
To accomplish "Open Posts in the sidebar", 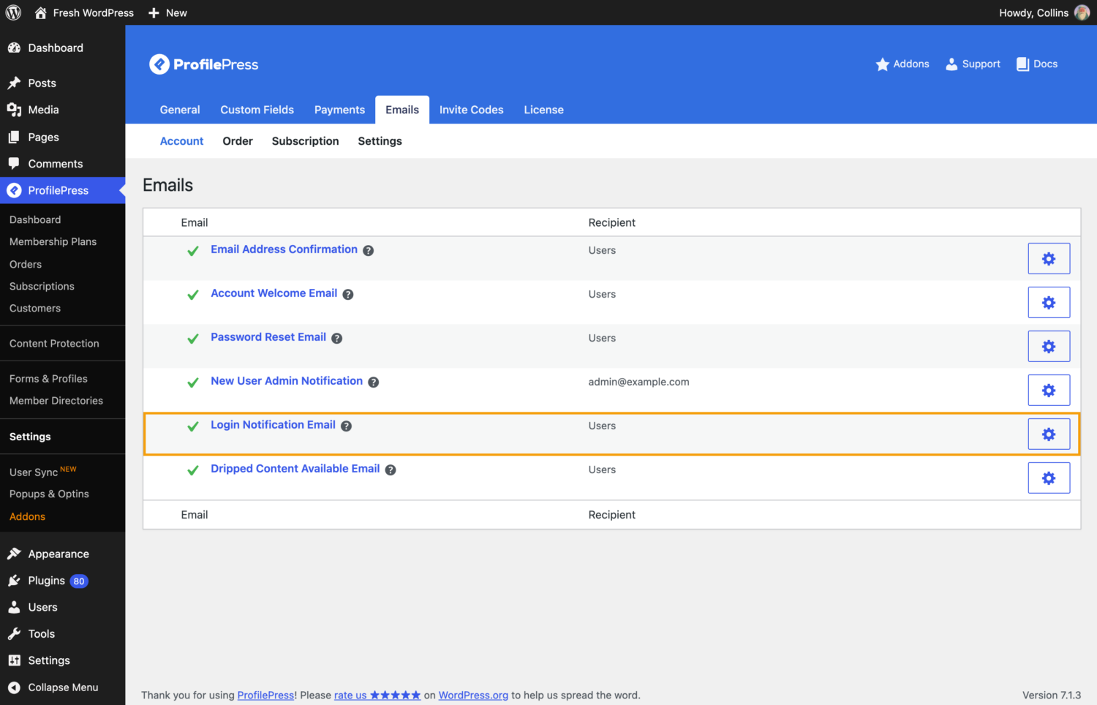I will 62,83.
